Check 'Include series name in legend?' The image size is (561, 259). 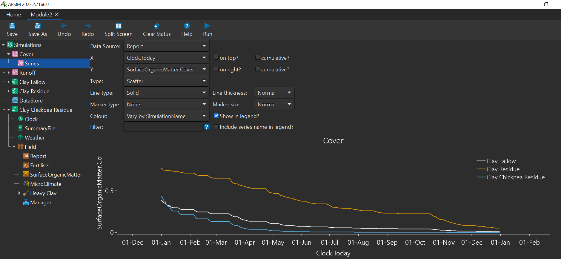[x=216, y=127]
